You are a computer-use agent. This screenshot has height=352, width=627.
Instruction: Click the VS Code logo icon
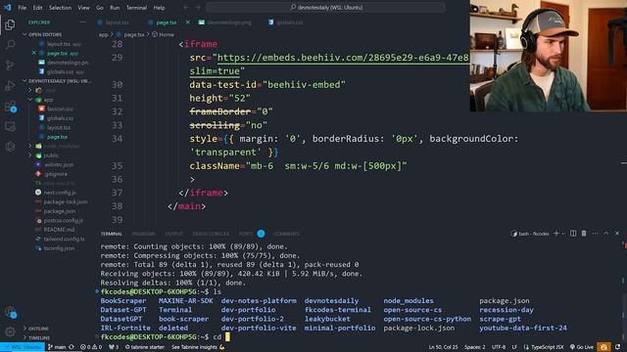(x=8, y=7)
